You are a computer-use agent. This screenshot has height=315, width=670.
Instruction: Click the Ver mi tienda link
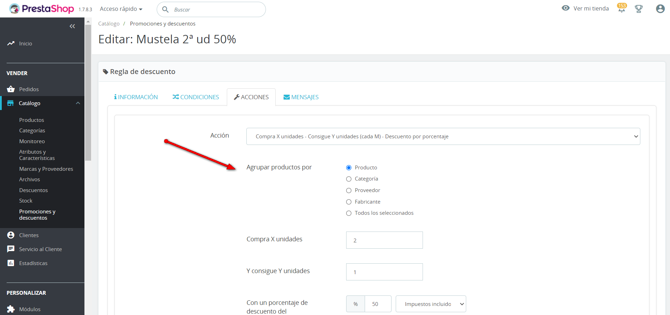click(591, 8)
